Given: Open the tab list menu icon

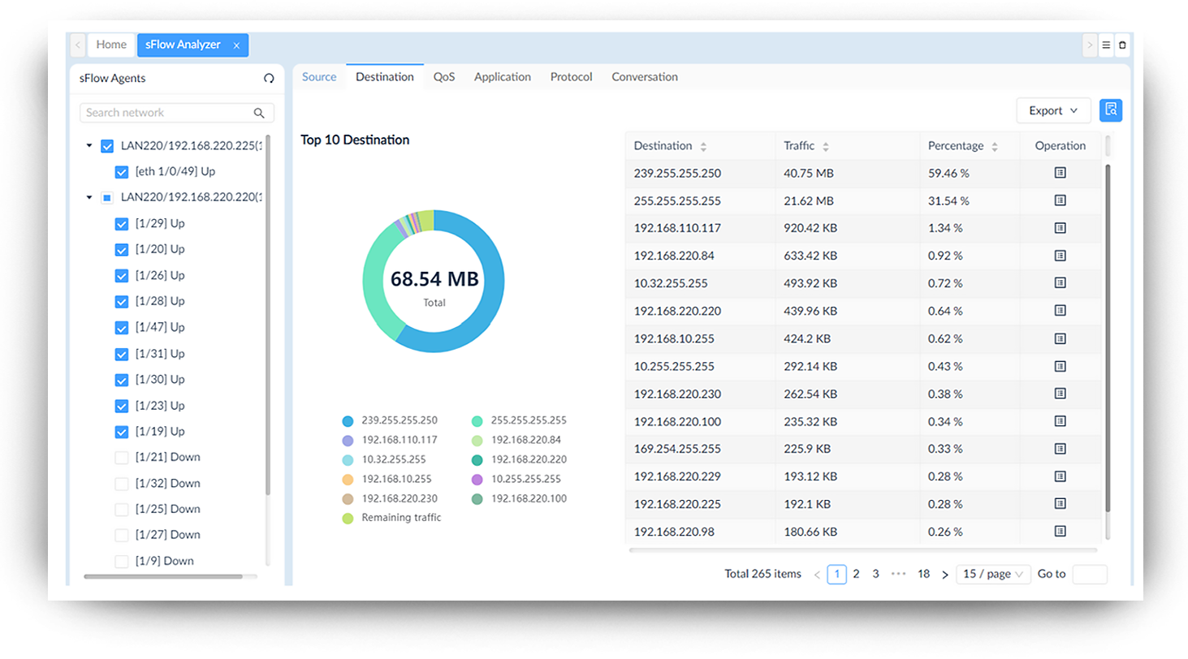Looking at the screenshot, I should [1106, 45].
